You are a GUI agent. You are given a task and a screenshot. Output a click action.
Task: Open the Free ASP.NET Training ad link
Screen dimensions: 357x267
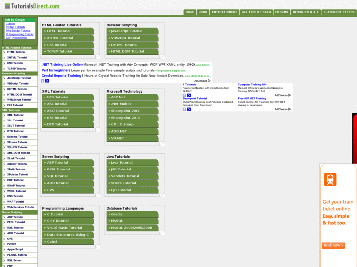click(252, 98)
